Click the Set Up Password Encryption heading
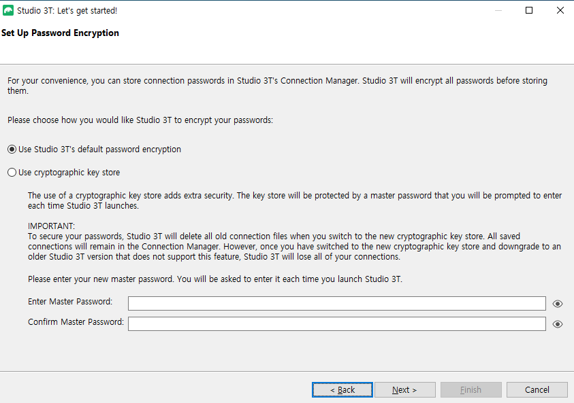 tap(60, 33)
